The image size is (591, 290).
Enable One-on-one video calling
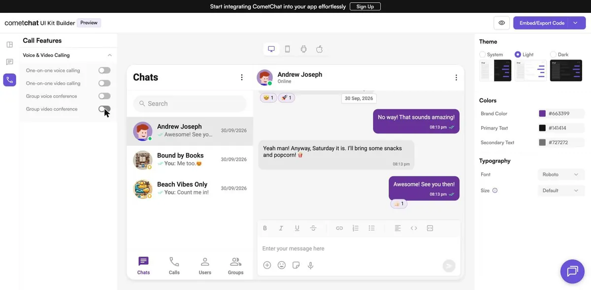click(104, 83)
